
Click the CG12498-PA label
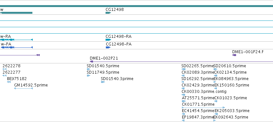click(x=119, y=44)
